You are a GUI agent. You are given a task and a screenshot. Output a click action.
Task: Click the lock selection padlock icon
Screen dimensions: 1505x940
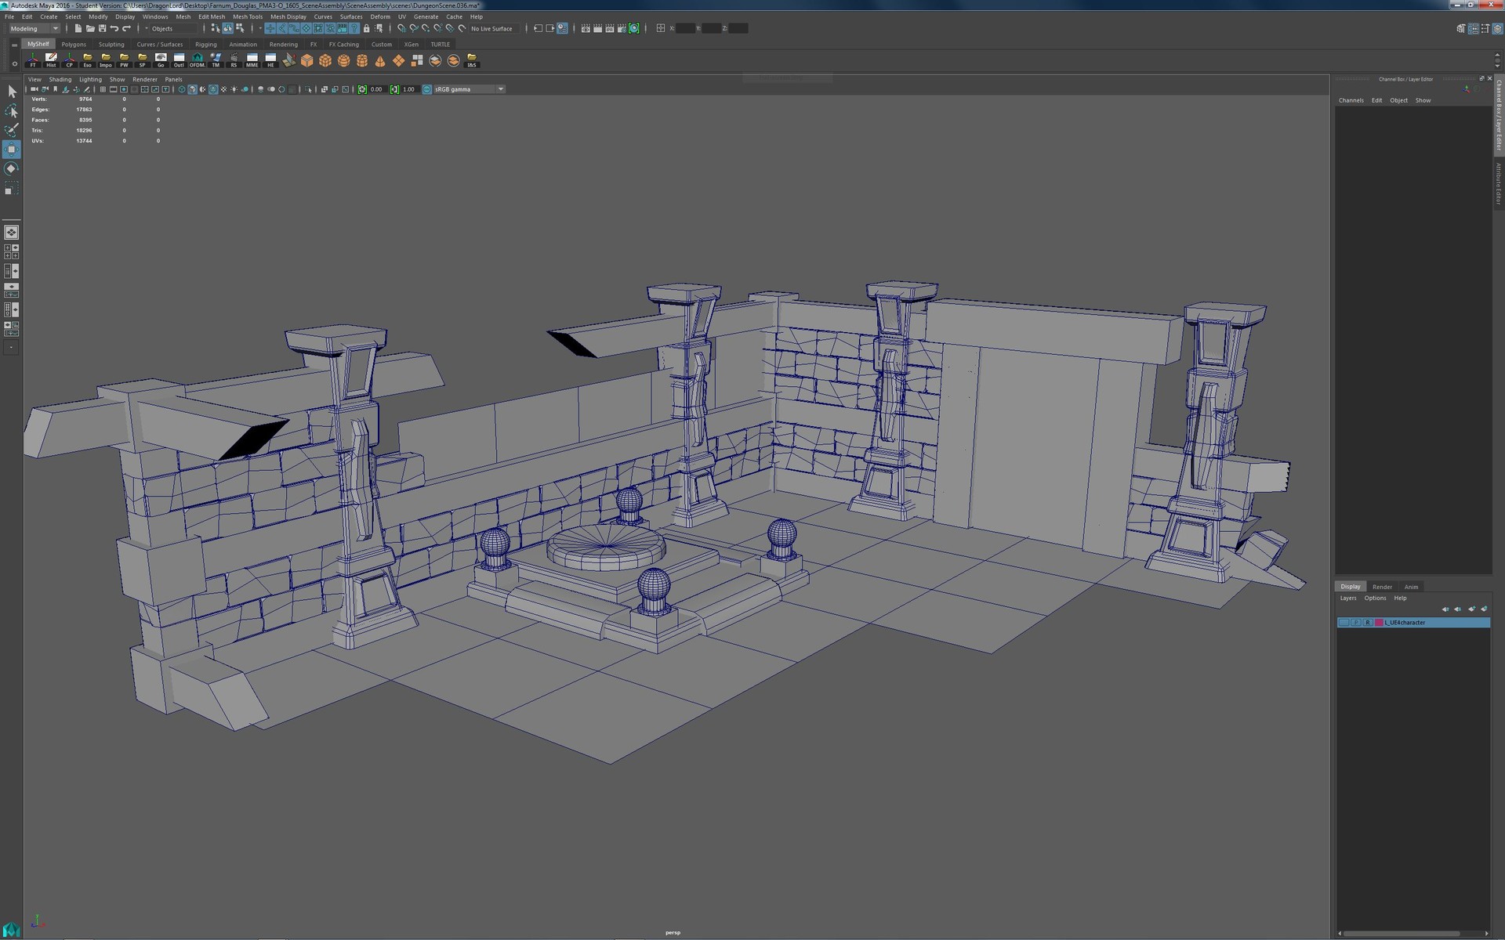[x=366, y=28]
